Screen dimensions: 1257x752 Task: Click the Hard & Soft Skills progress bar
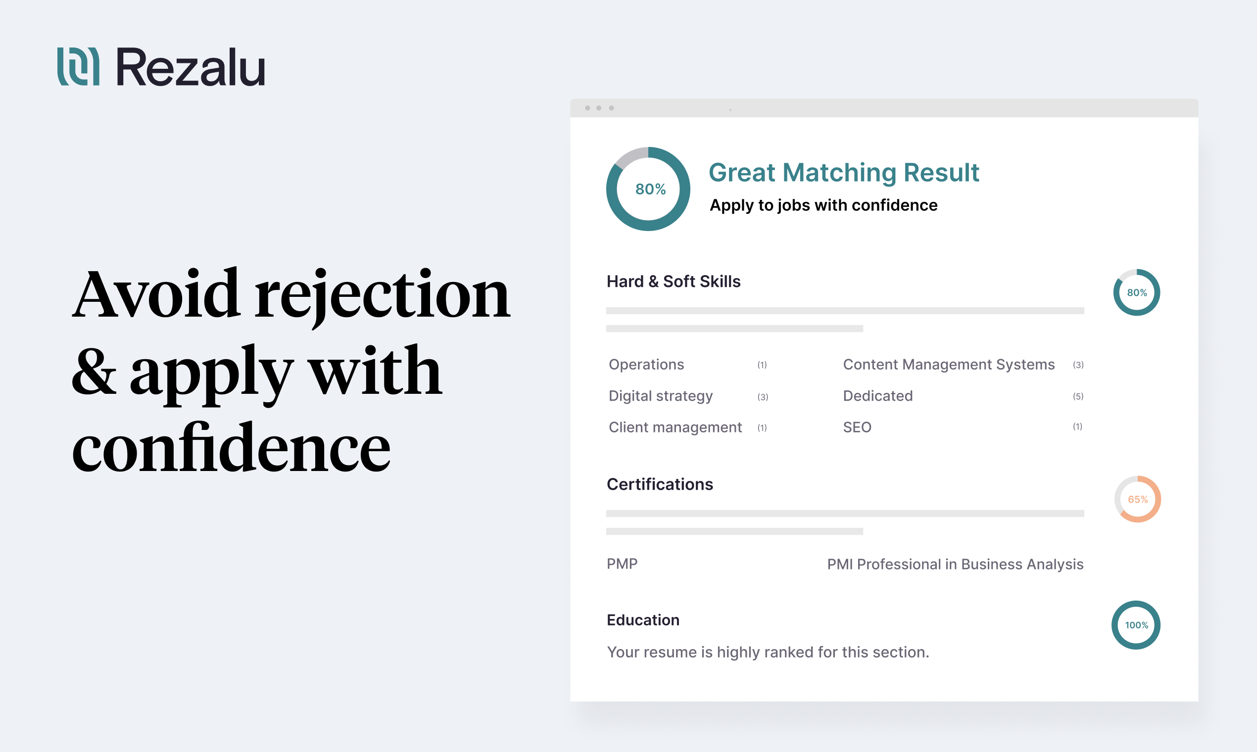click(x=844, y=311)
